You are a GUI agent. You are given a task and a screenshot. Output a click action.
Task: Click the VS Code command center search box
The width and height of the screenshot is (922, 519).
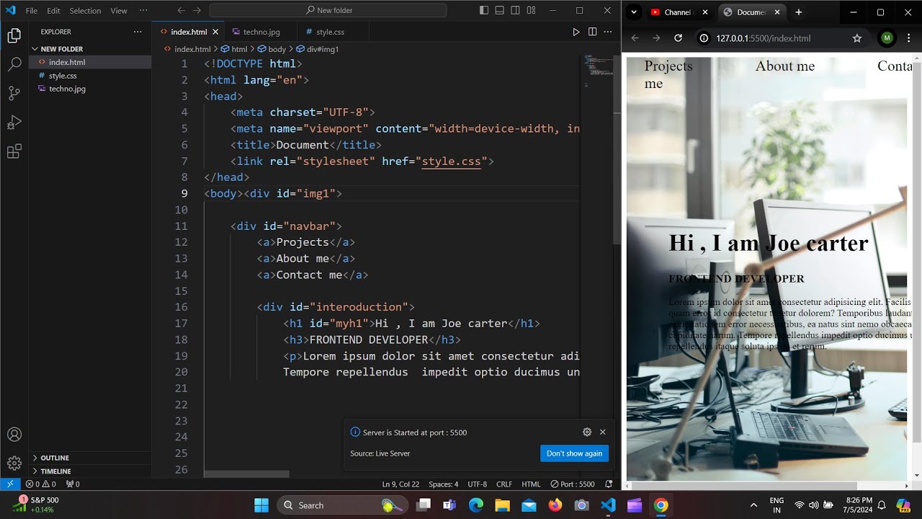pyautogui.click(x=328, y=11)
